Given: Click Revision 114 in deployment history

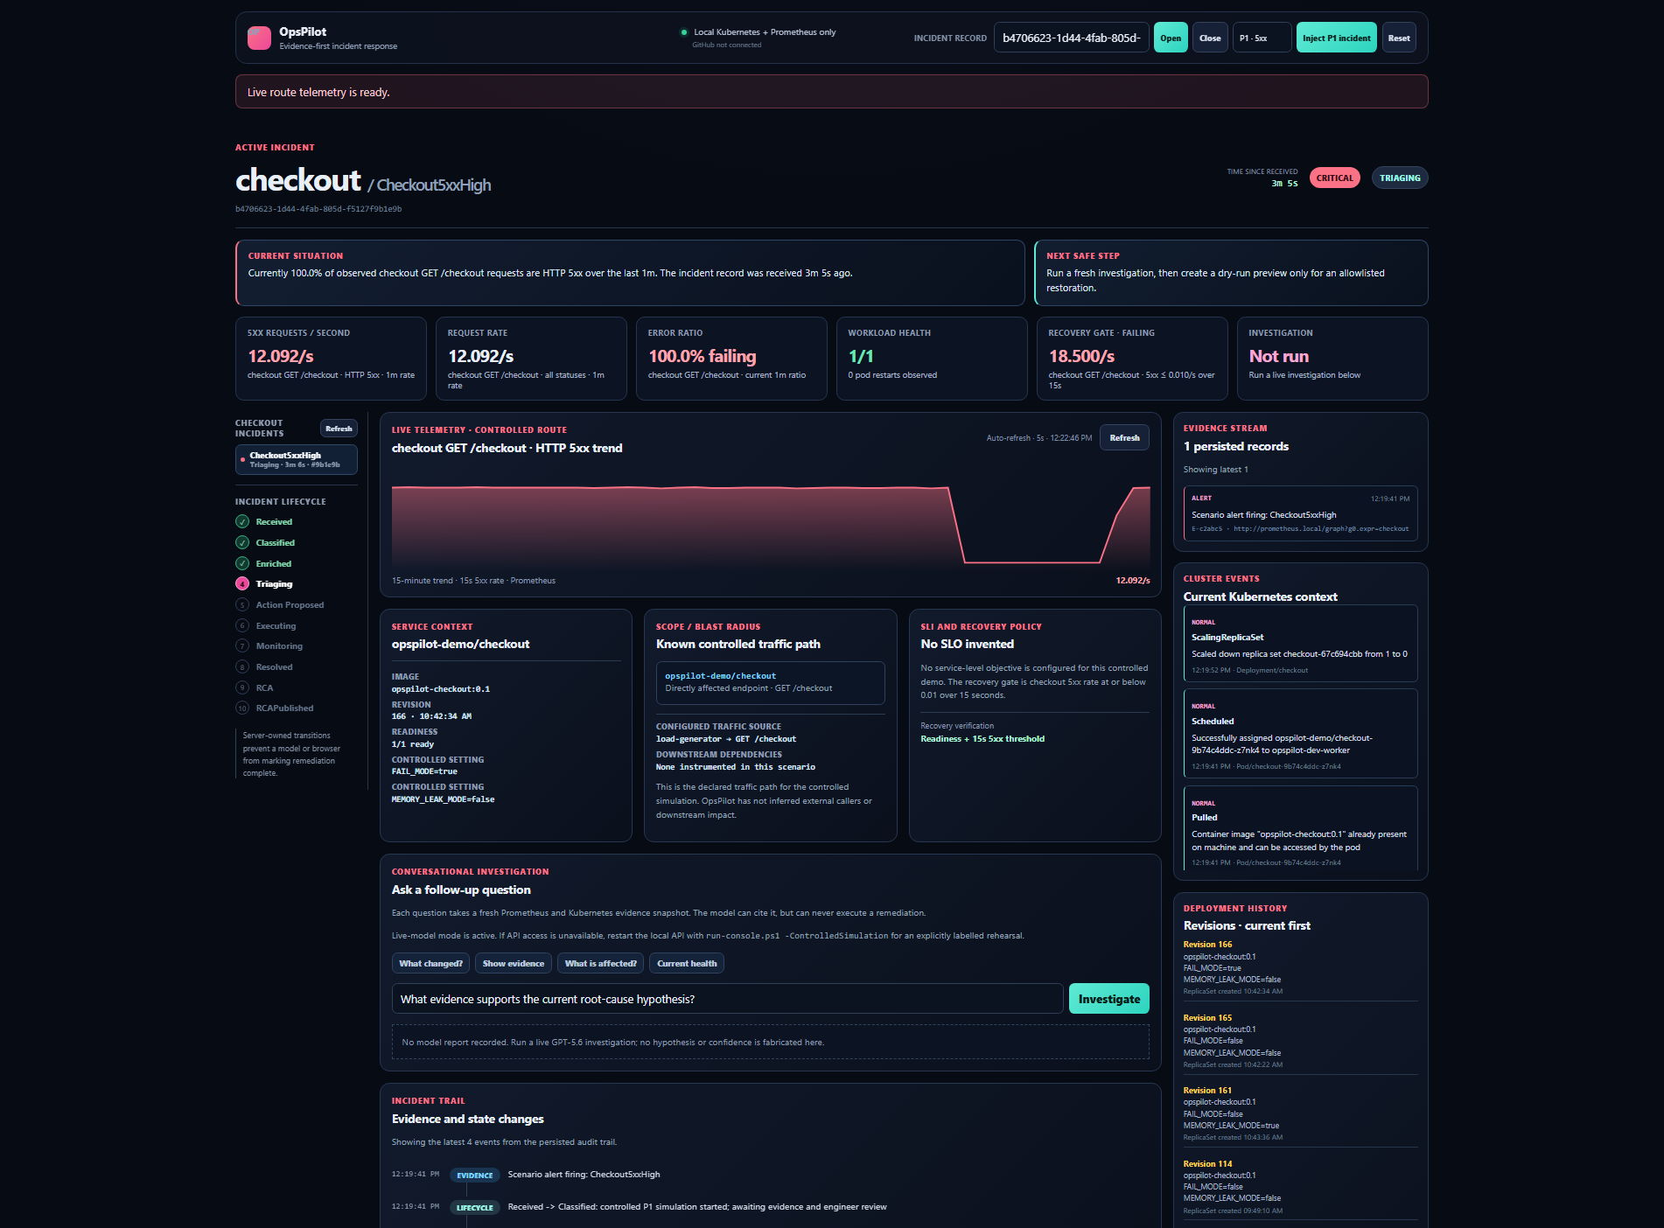Looking at the screenshot, I should [1207, 1164].
